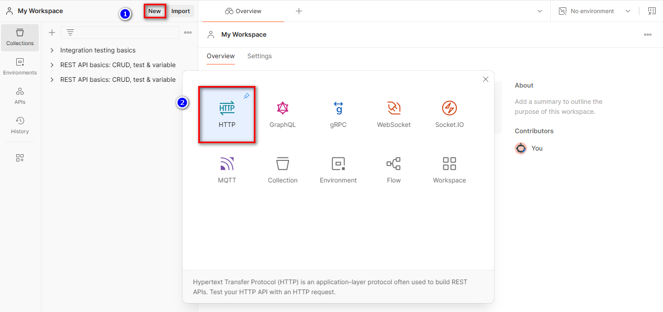This screenshot has height=312, width=663.
Task: Open the Environments sidebar panel
Action: pos(19,67)
